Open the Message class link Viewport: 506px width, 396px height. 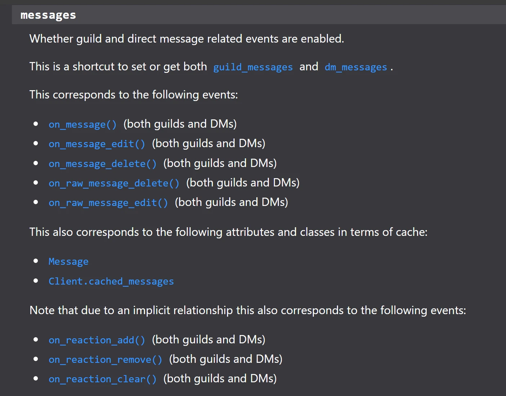(x=68, y=261)
